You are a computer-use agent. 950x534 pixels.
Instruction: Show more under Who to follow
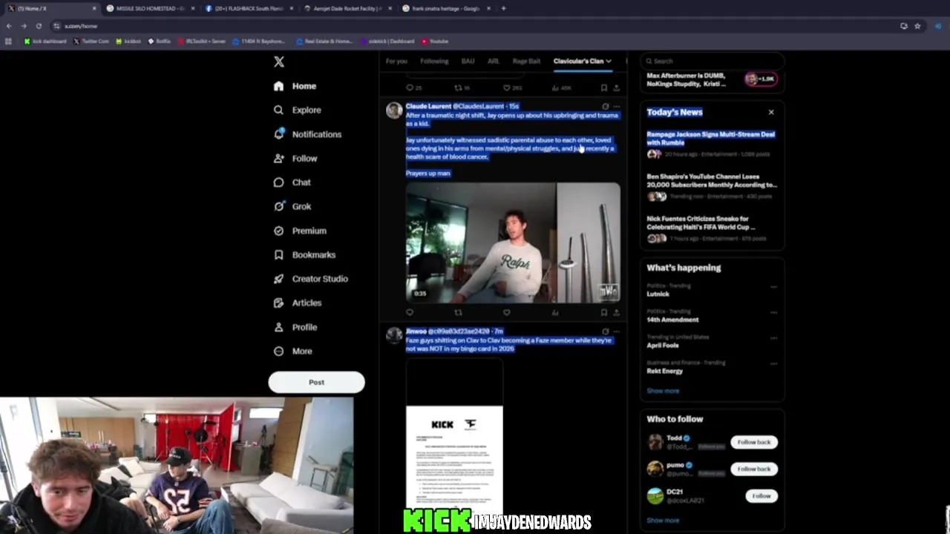tap(663, 521)
